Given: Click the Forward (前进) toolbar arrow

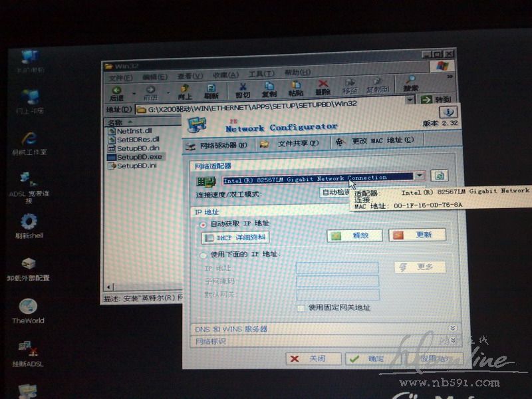Looking at the screenshot, I should (x=150, y=93).
